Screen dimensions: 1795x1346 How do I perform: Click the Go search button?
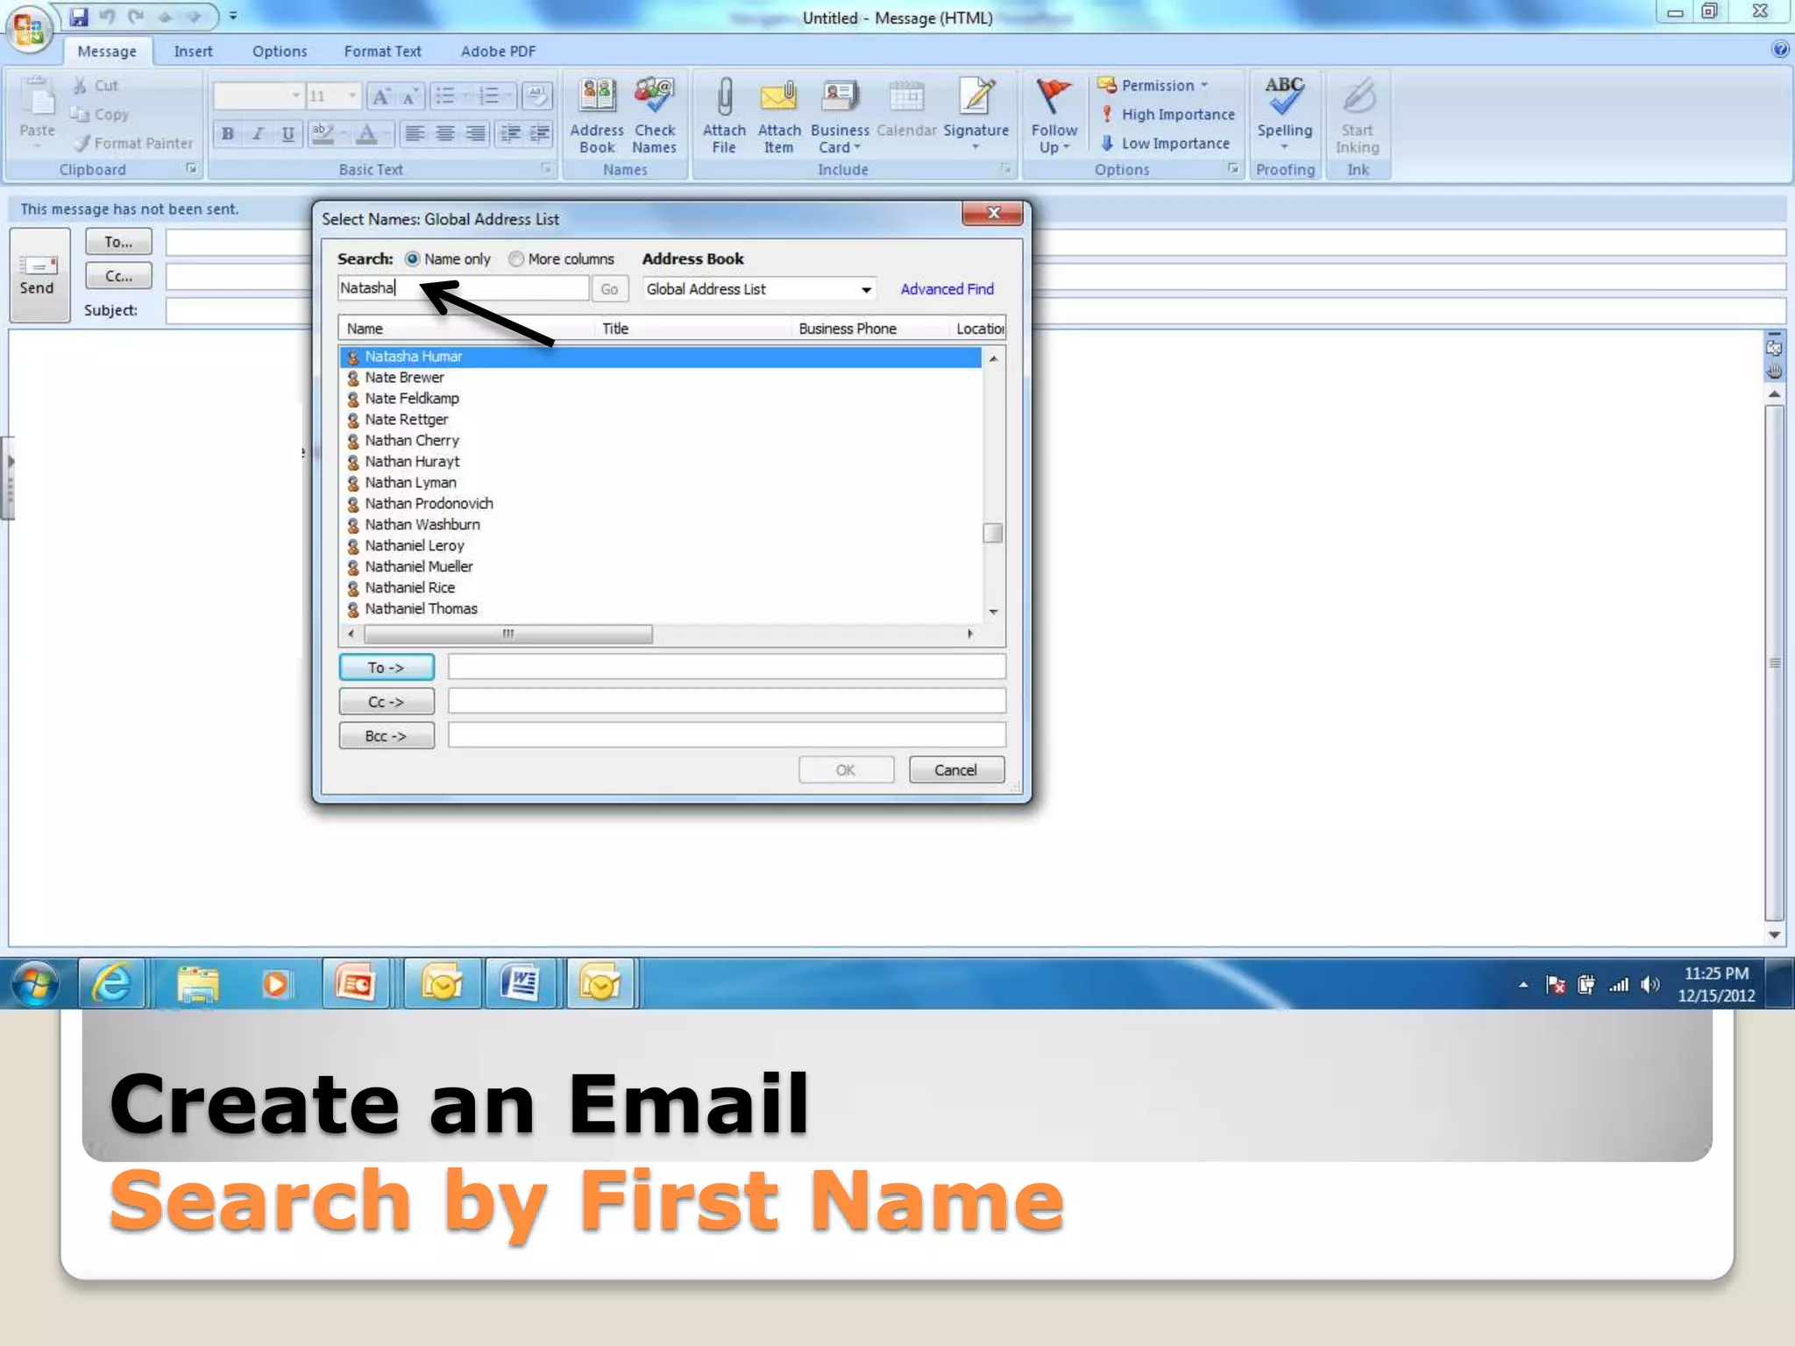pos(610,289)
